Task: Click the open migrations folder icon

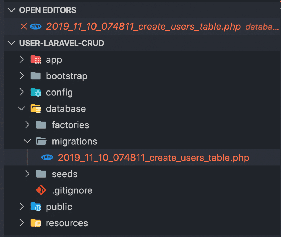Action: point(41,141)
